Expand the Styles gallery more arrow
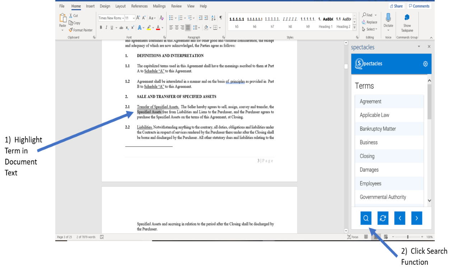The image size is (456, 273). [354, 27]
